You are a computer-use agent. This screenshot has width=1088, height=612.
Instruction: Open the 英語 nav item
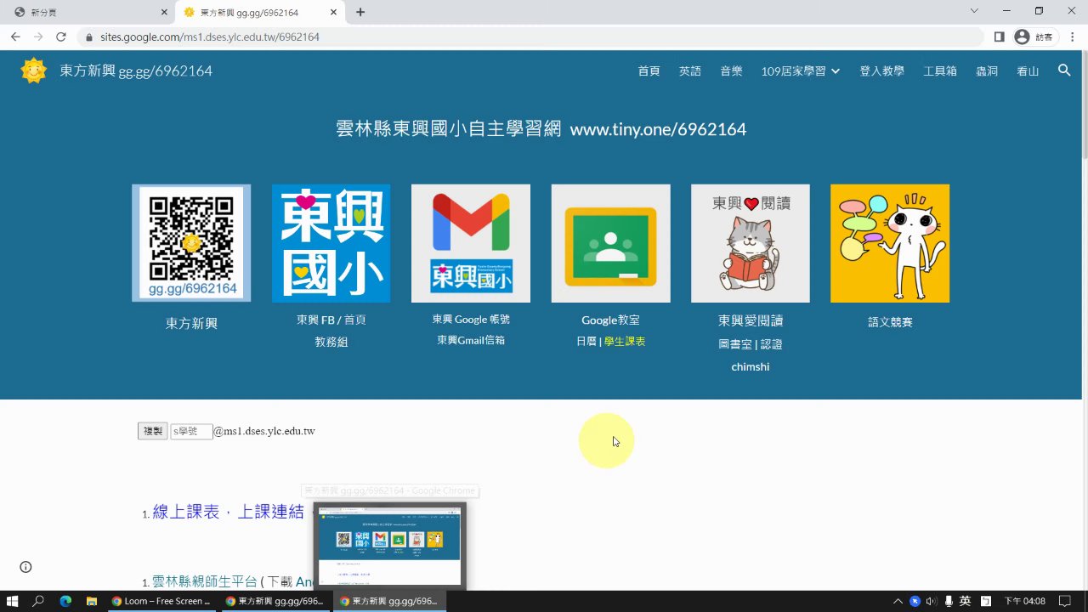(690, 71)
